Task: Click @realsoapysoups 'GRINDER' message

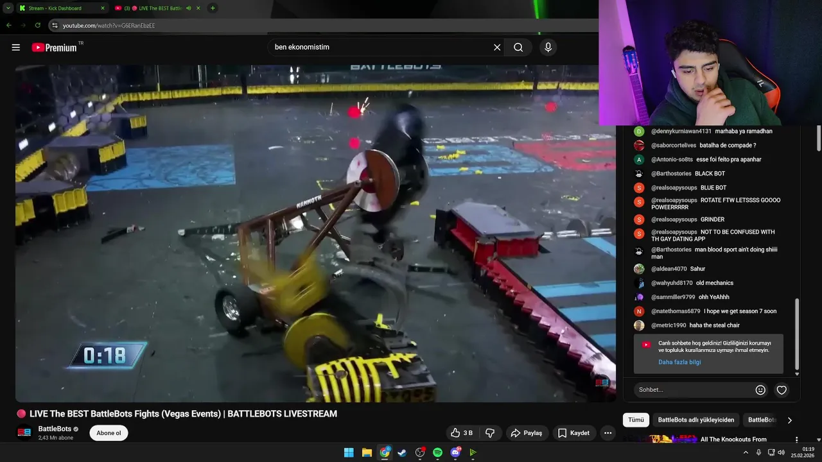Action: point(712,219)
